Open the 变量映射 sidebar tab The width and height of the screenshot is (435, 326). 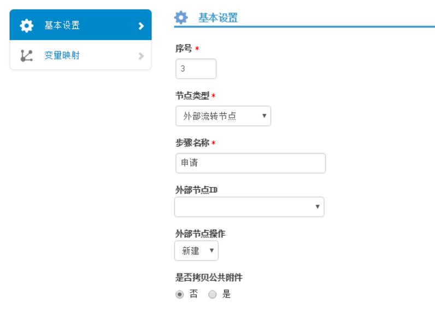(x=80, y=55)
